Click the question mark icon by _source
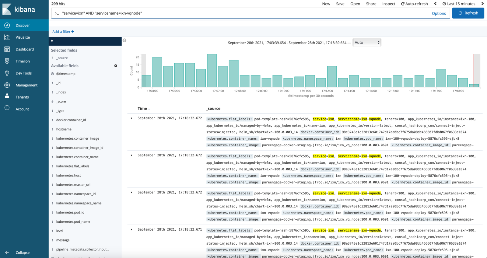The width and height of the screenshot is (487, 258). tap(52, 58)
